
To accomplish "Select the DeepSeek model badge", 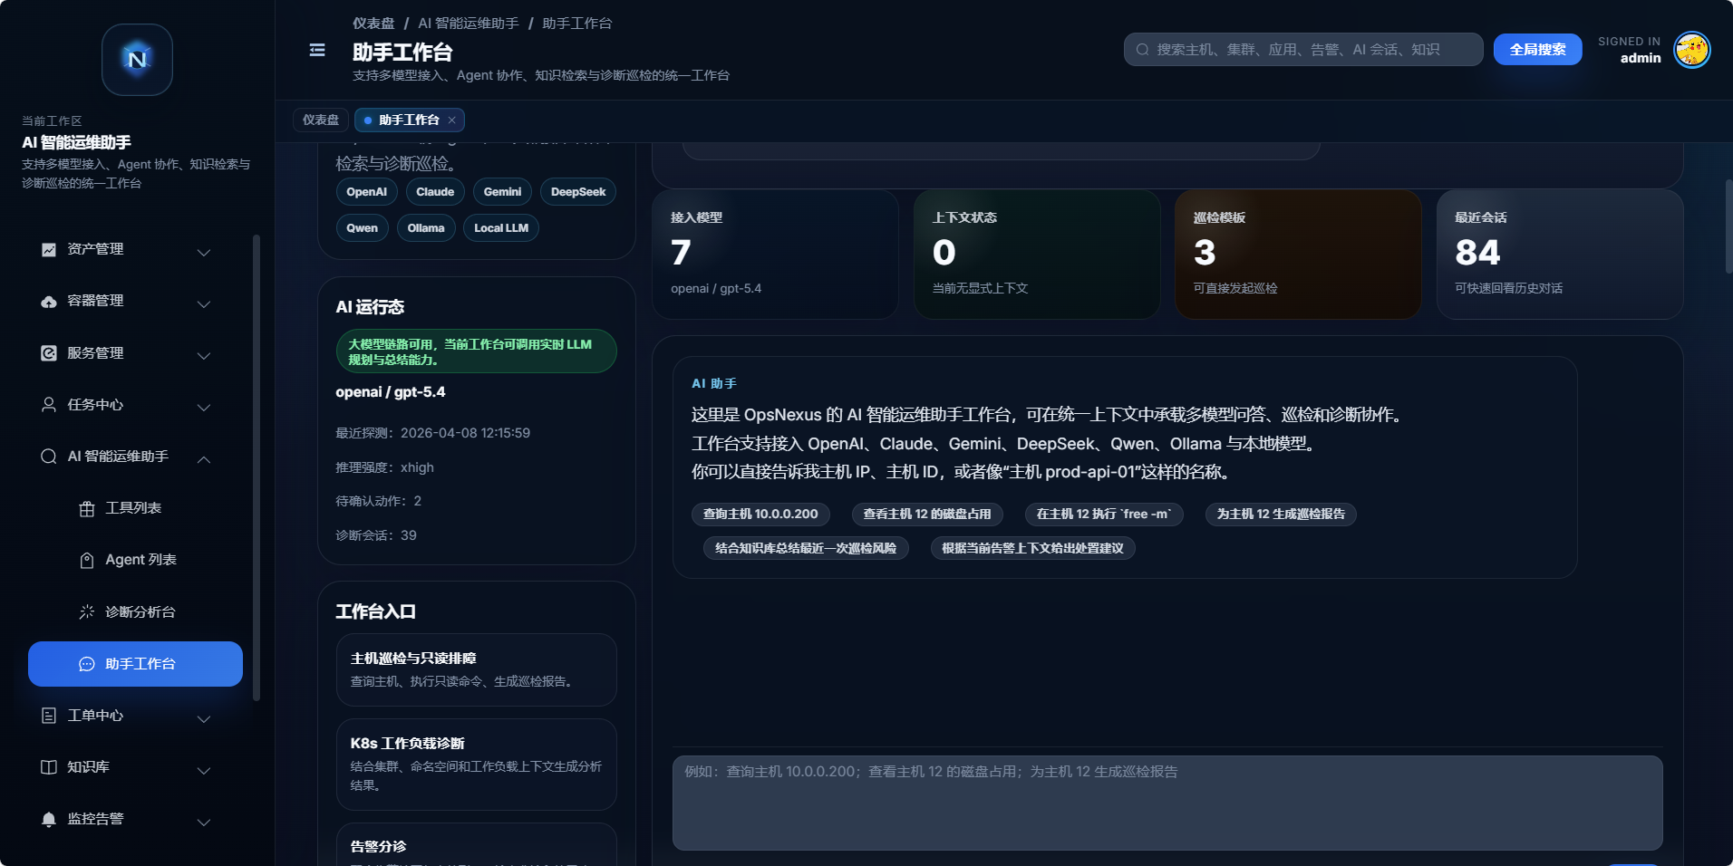I will click(577, 191).
